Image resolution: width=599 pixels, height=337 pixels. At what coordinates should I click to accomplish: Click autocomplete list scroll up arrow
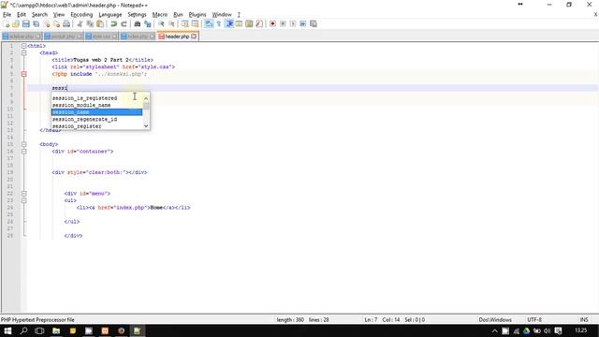(x=146, y=98)
